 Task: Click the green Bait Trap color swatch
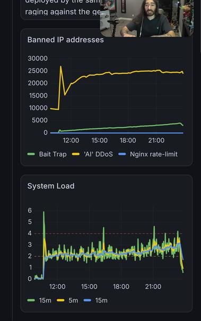[31, 154]
